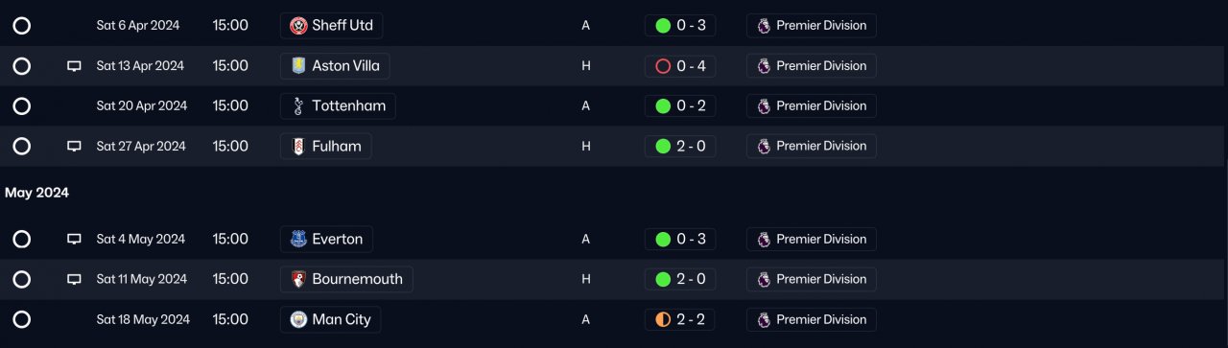Select the radio circle for Sheff Utd fixture
1228x348 pixels.
pyautogui.click(x=21, y=26)
